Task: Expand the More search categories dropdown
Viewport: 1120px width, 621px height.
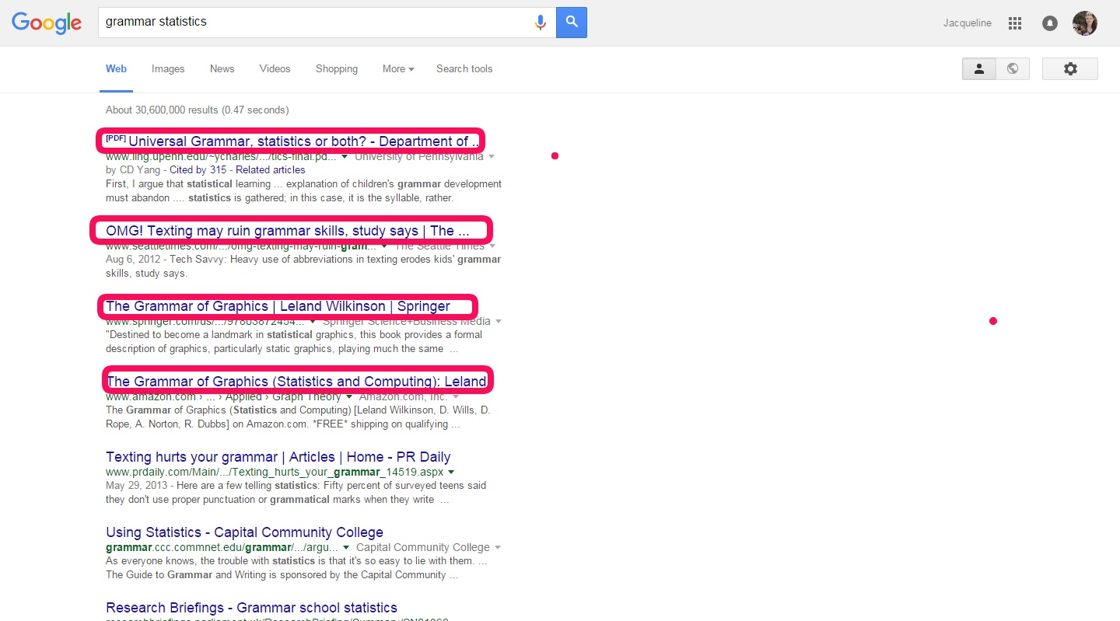Action: [x=397, y=69]
